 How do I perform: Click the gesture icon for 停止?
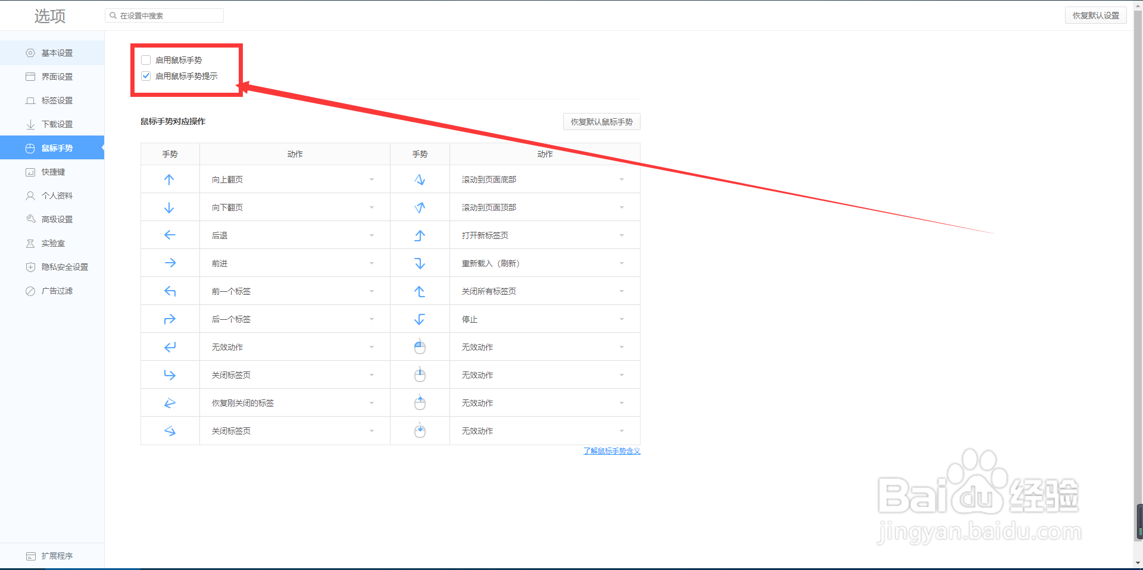pyautogui.click(x=420, y=319)
